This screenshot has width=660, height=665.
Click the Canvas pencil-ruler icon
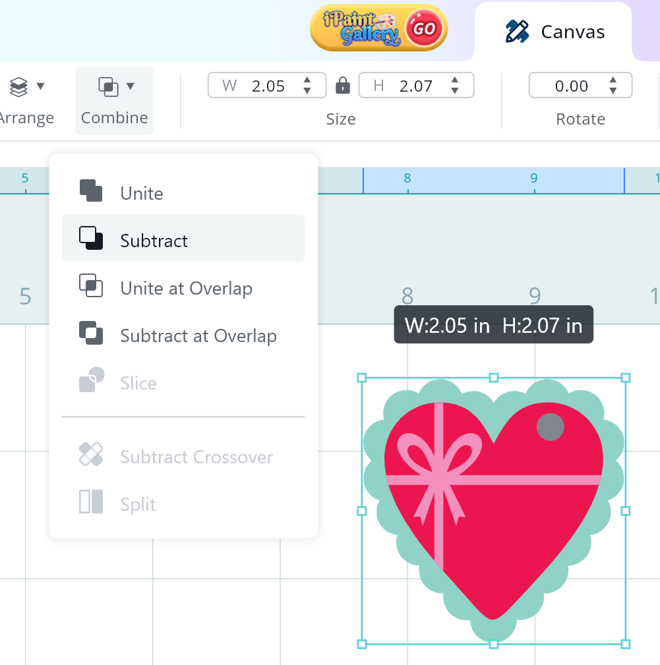(517, 32)
